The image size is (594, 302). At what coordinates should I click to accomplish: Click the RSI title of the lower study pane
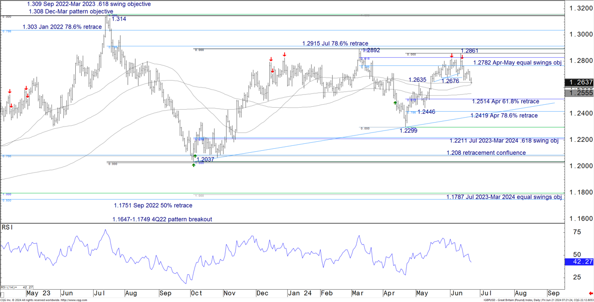point(7,227)
